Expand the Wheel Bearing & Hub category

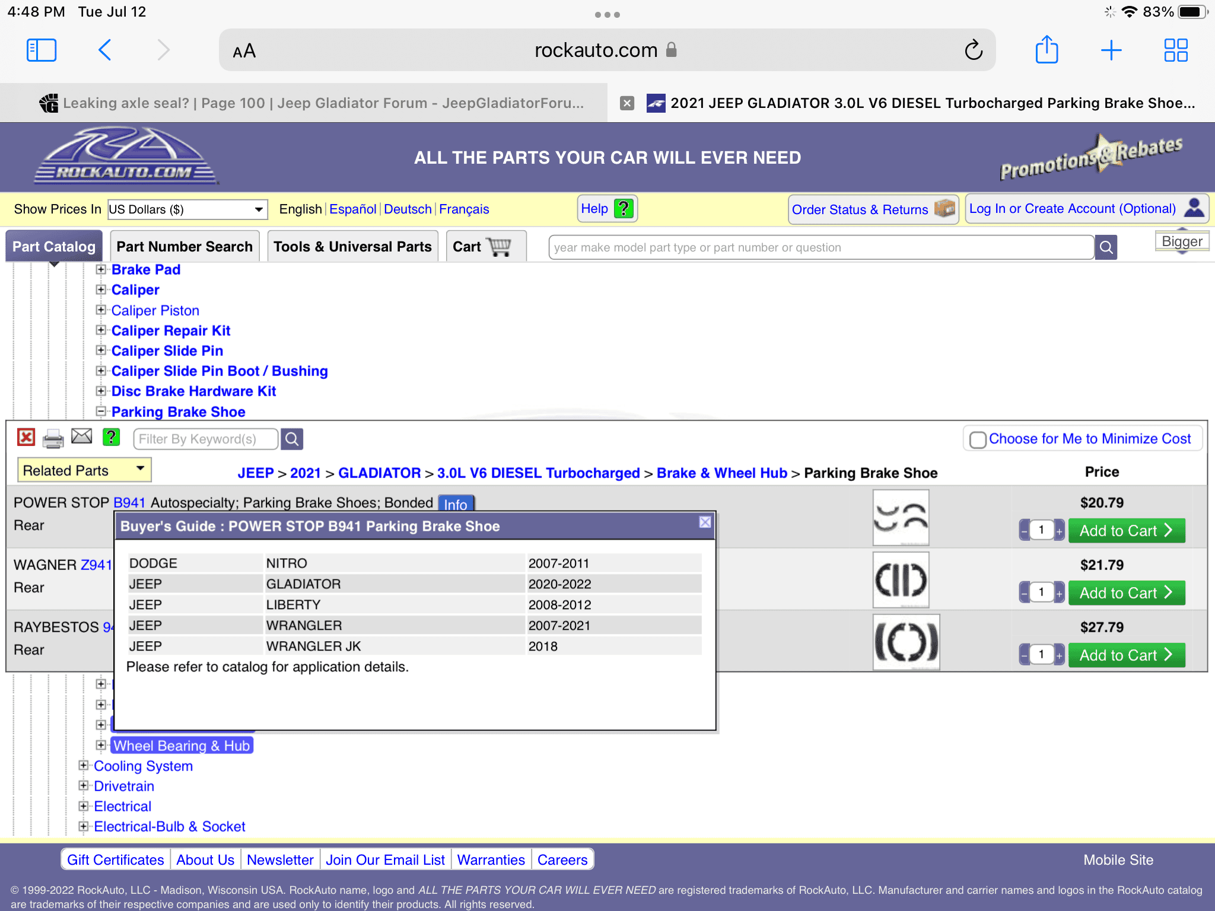(101, 746)
